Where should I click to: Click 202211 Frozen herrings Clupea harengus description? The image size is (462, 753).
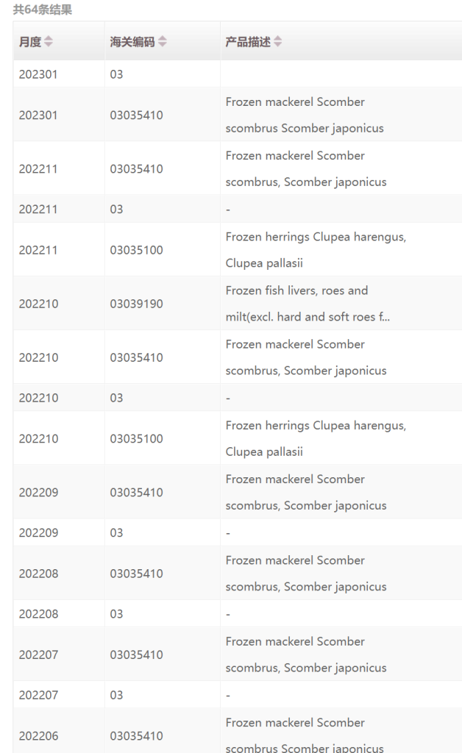[316, 250]
